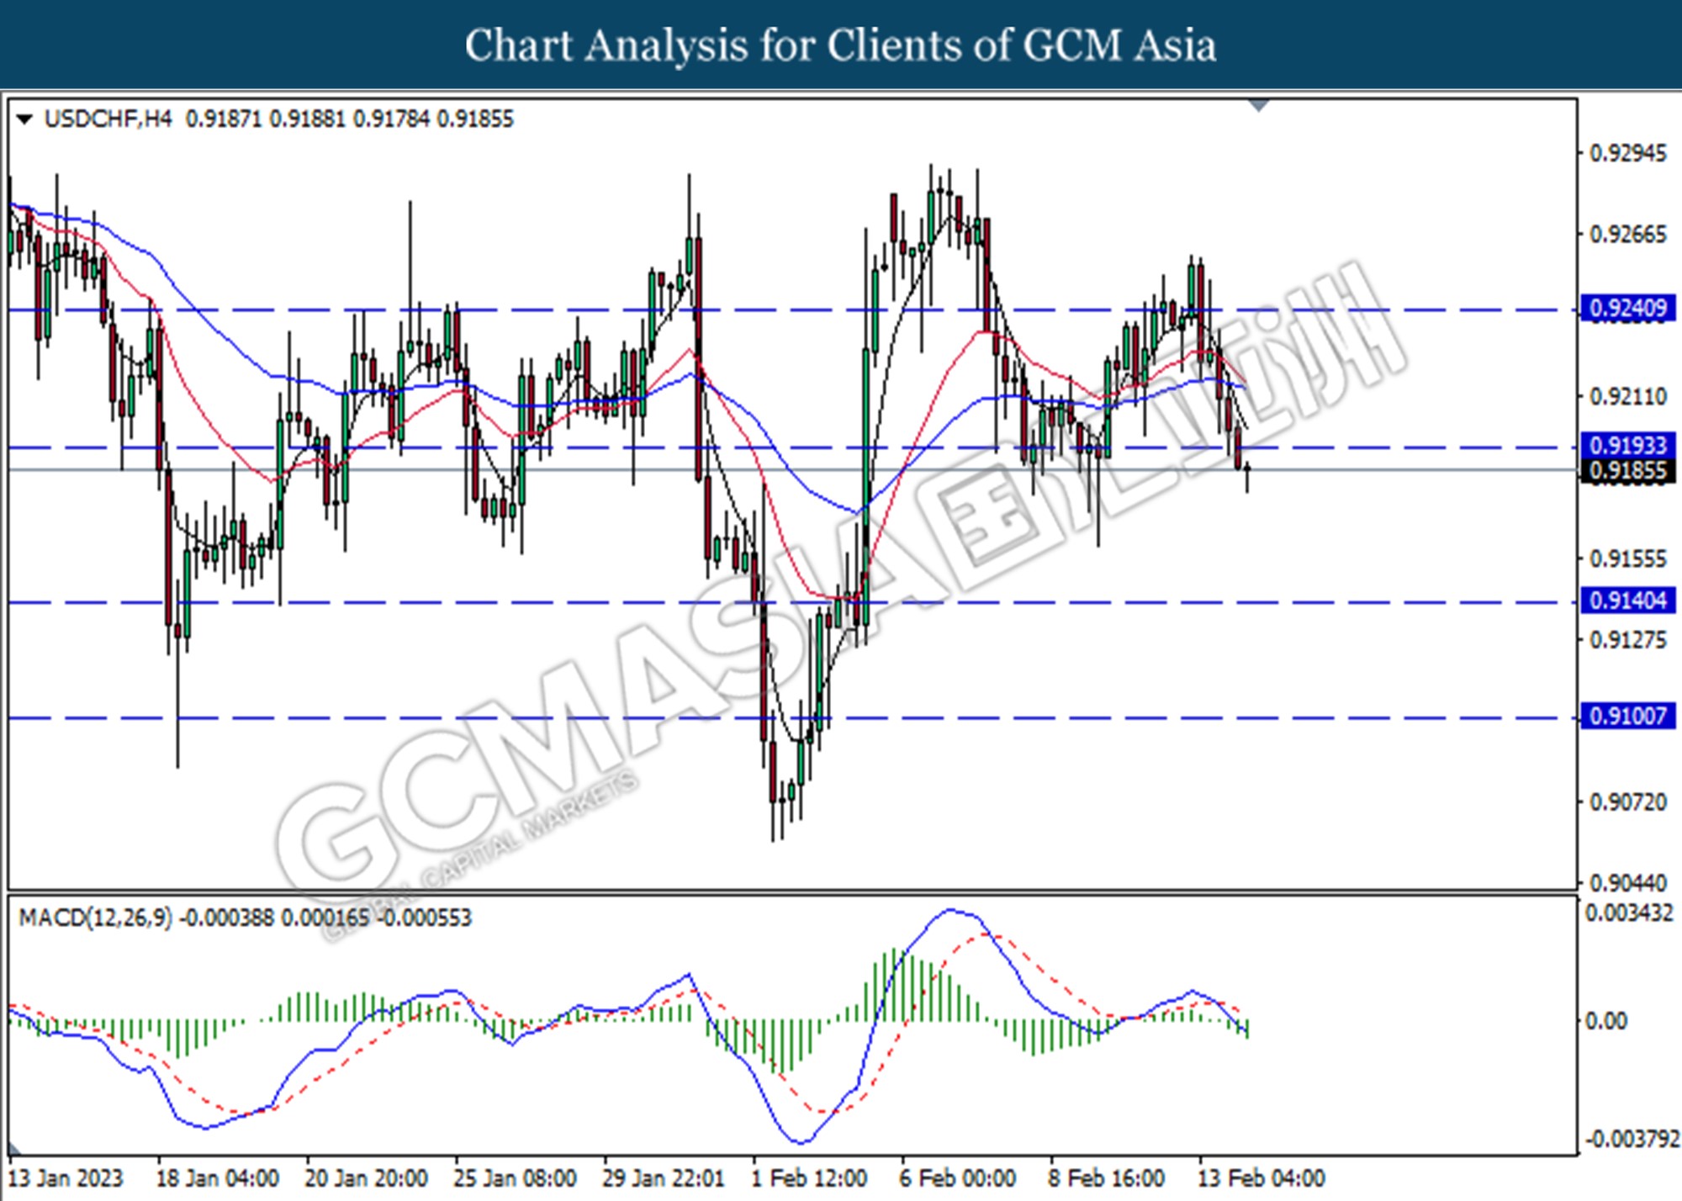
Task: Click the dropdown arrow beside USDCHF,H4
Action: coord(24,119)
